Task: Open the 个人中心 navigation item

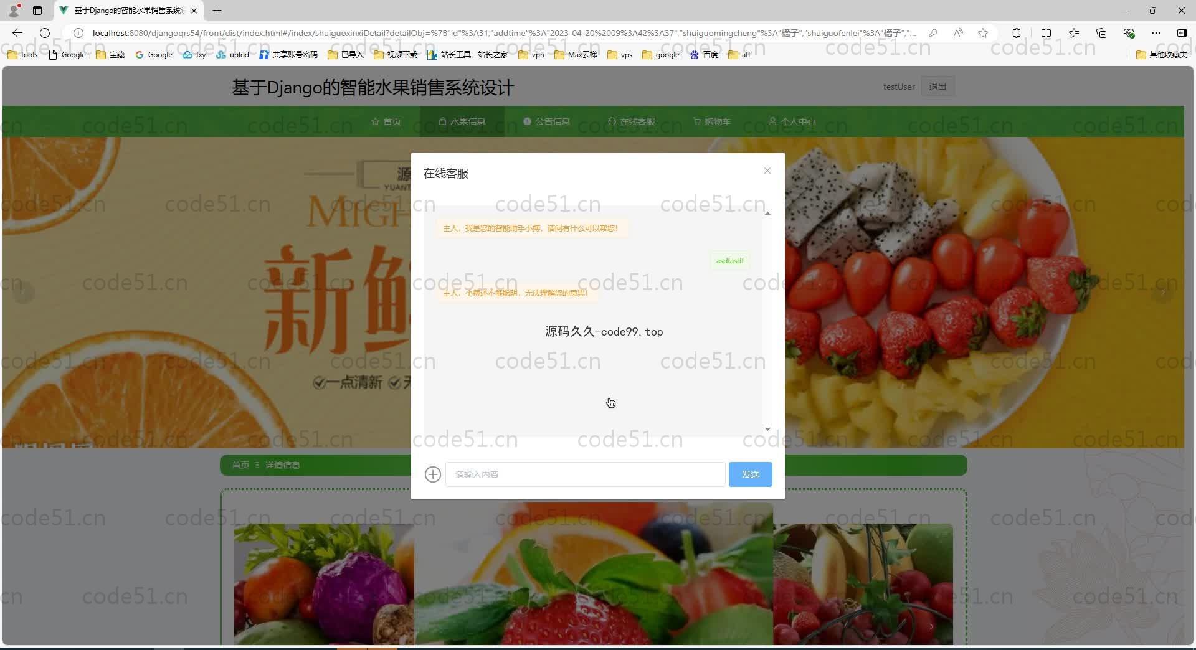Action: (792, 121)
